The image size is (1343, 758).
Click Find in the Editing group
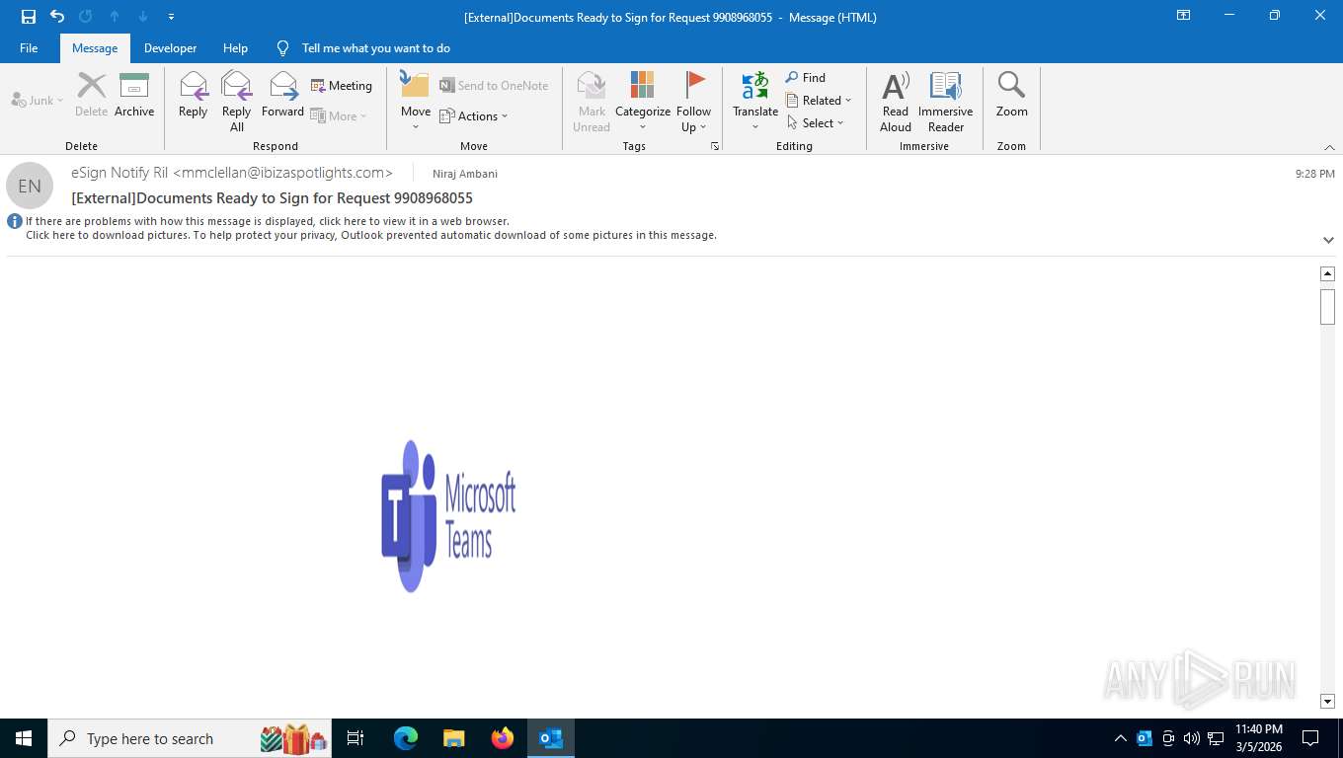pos(806,77)
